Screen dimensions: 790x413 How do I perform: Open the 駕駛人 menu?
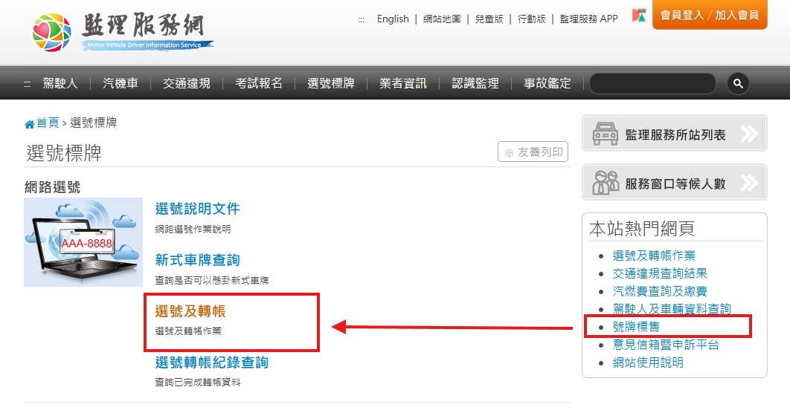60,83
